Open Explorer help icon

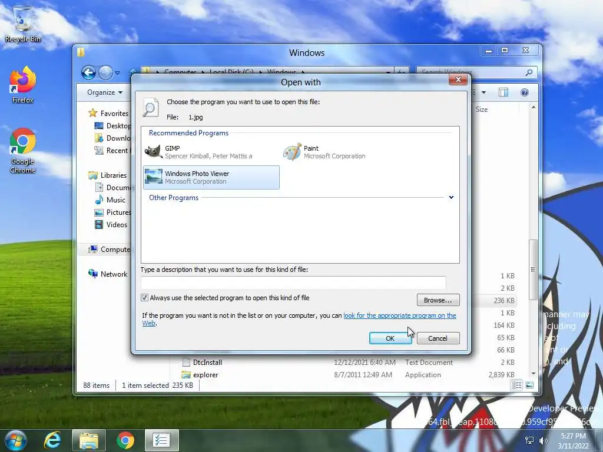525,92
